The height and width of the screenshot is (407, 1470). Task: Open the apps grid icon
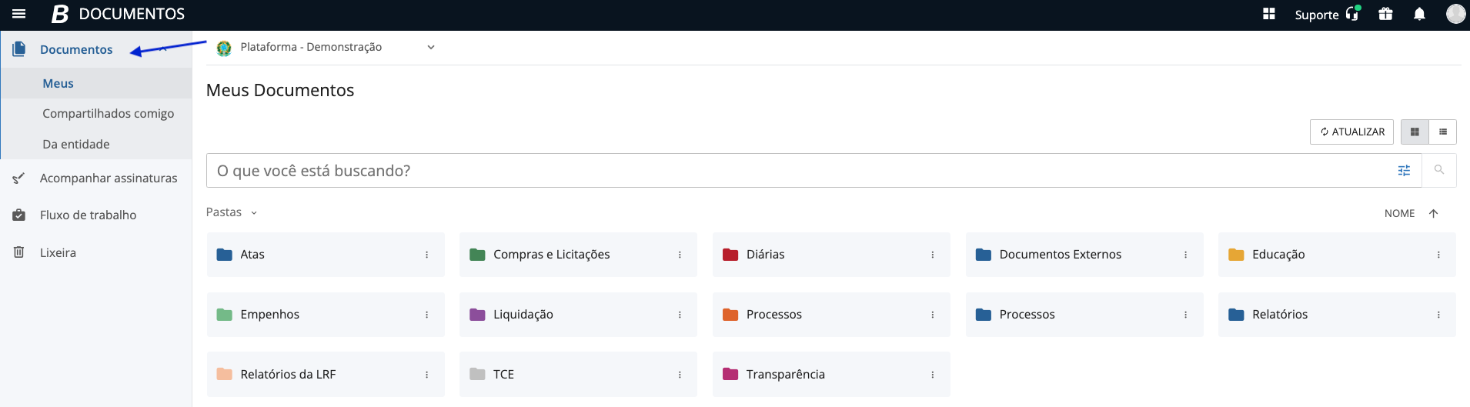(1269, 14)
